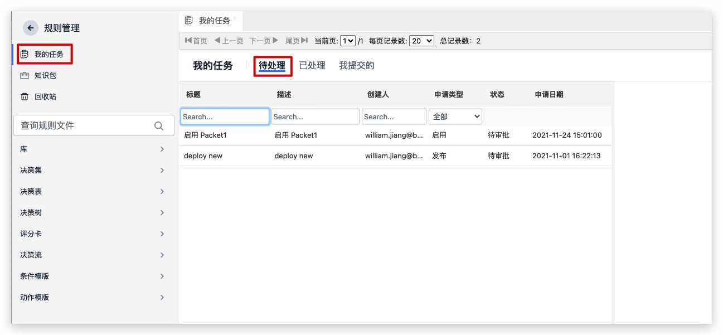Go to next page 下一页
The image size is (723, 335).
coord(264,41)
